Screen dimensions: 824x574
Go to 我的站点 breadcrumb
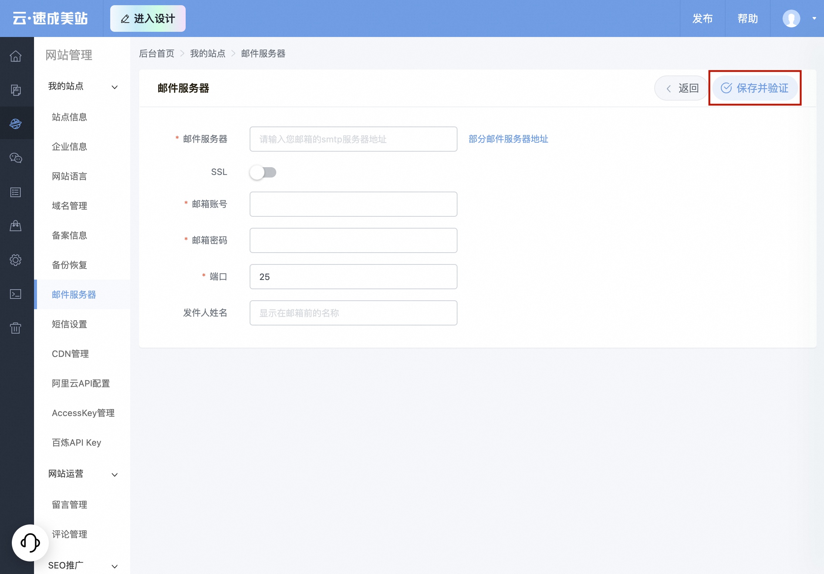tap(208, 54)
